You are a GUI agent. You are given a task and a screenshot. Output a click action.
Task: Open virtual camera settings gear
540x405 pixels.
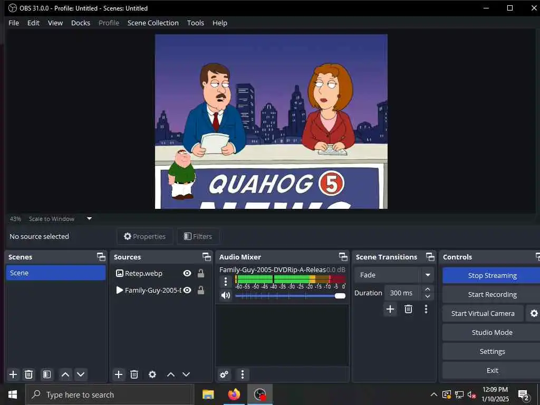[534, 313]
